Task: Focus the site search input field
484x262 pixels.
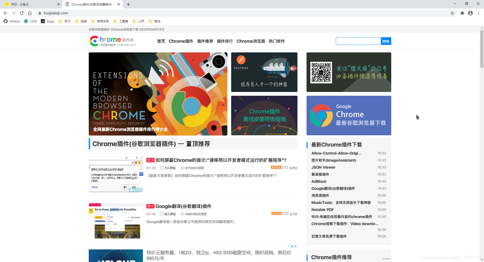Action: tap(358, 41)
